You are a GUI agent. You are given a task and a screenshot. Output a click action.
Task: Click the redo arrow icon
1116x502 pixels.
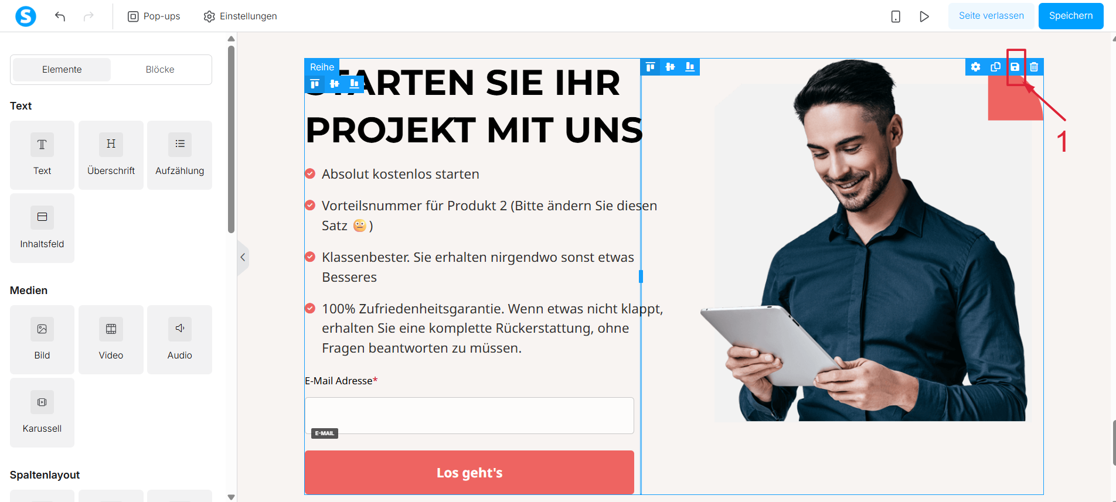[89, 16]
